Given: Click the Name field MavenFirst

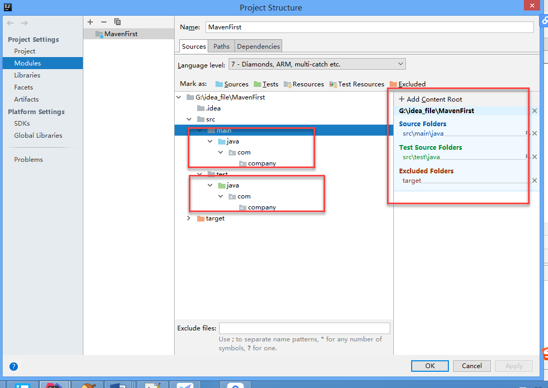Looking at the screenshot, I should 369,27.
